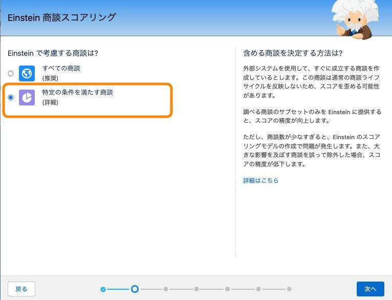
Task: Click the 戻る button
Action: (x=21, y=289)
